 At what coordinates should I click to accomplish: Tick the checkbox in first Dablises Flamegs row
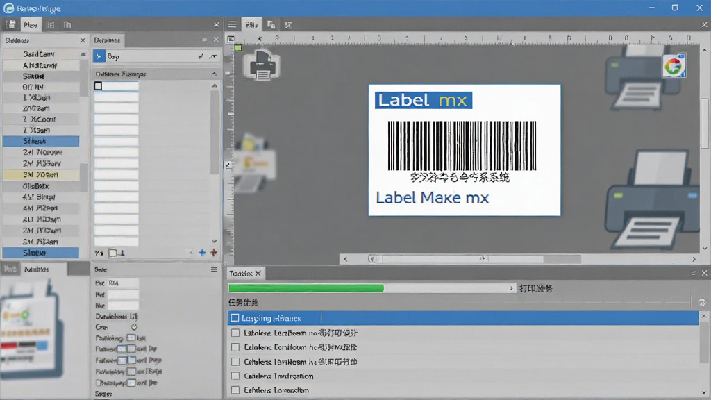click(x=98, y=85)
